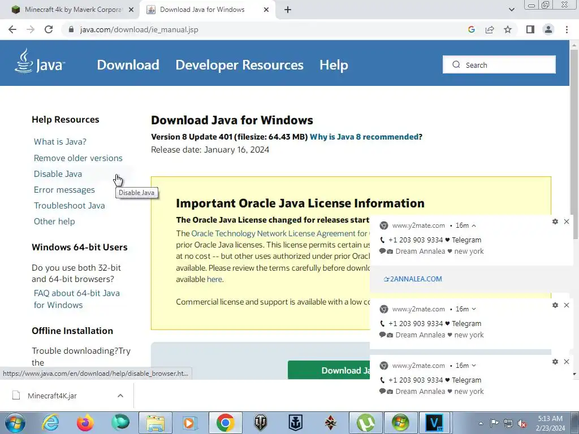Open FAQ about 64-bit Java link
This screenshot has width=579, height=434.
pyautogui.click(x=76, y=299)
